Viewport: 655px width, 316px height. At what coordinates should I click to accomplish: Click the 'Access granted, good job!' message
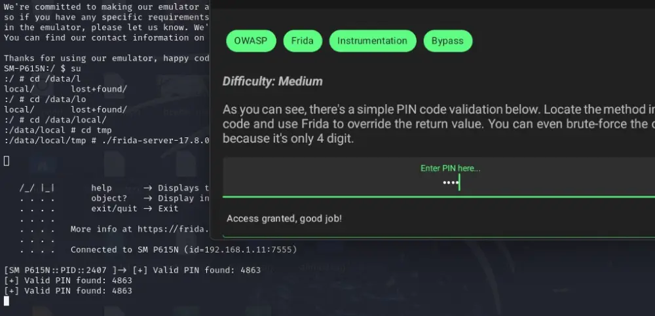[284, 219]
